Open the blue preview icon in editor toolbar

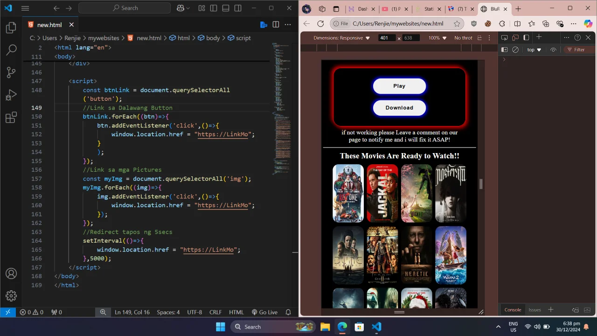pos(264,25)
